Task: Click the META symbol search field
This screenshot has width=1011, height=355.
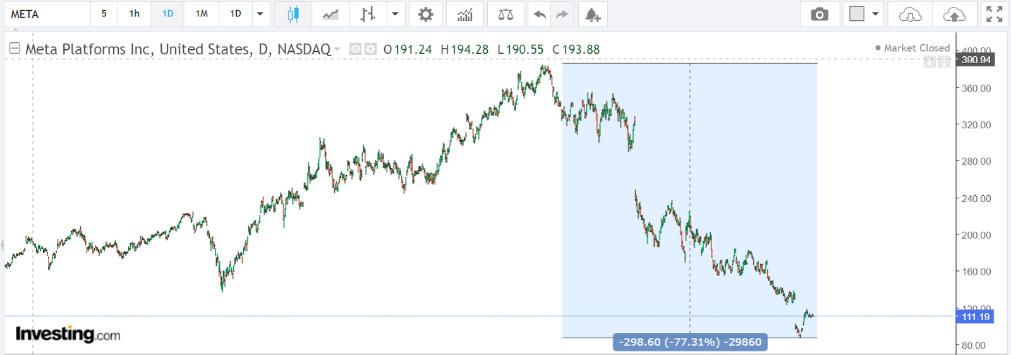Action: [47, 14]
